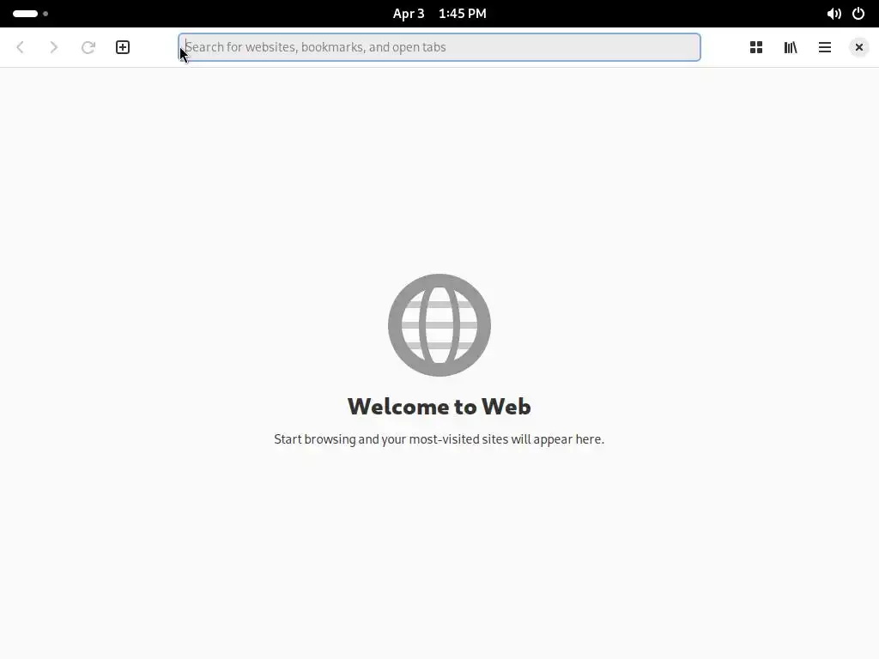Open Activities via the pill indicator
Viewport: 879px width, 659px height.
25,14
